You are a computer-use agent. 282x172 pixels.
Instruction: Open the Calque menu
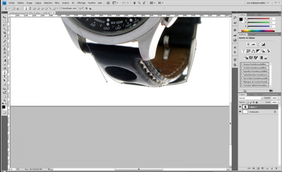[x=38, y=3]
